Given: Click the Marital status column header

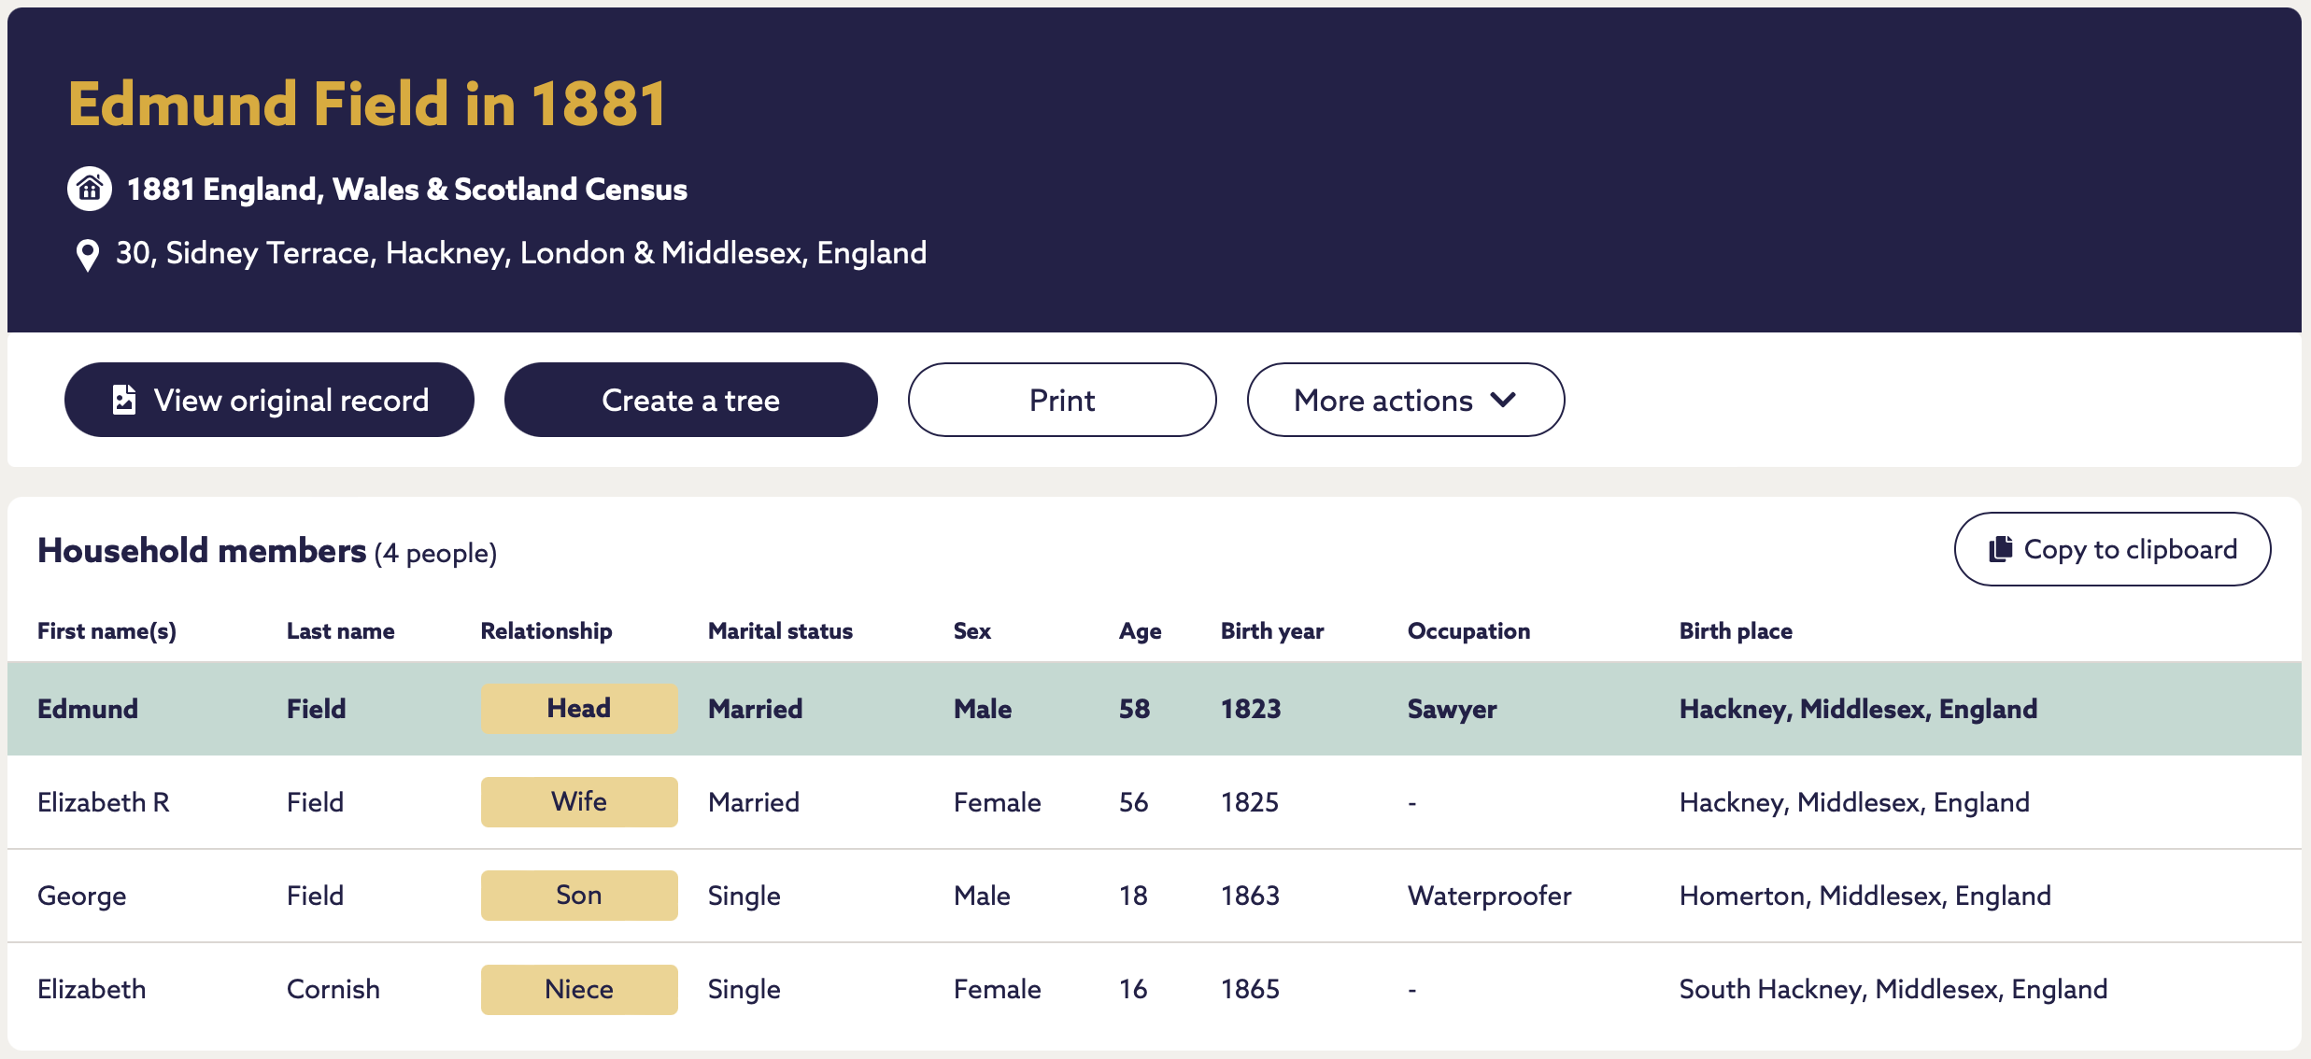Looking at the screenshot, I should click(x=780, y=631).
